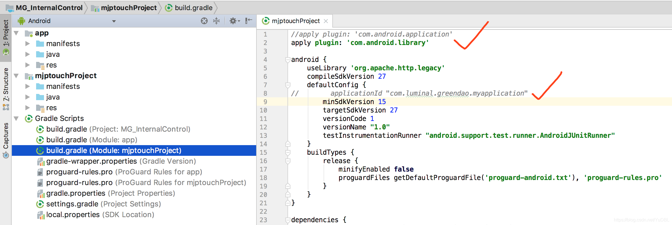Click the testInstrumentationRunner string
The image size is (672, 225).
[520, 136]
